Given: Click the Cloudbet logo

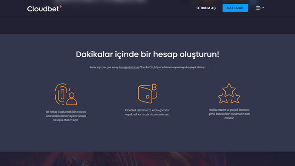Looking at the screenshot, I should click(x=44, y=8).
